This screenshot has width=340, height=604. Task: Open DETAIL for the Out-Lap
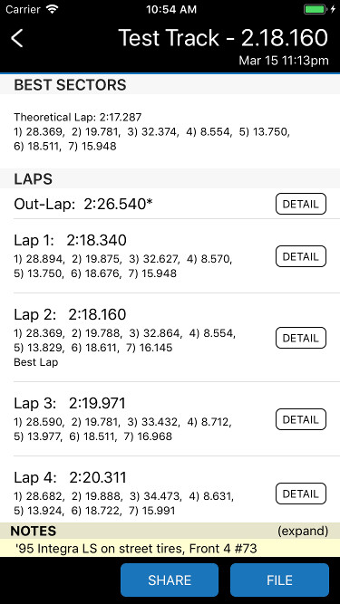point(301,204)
